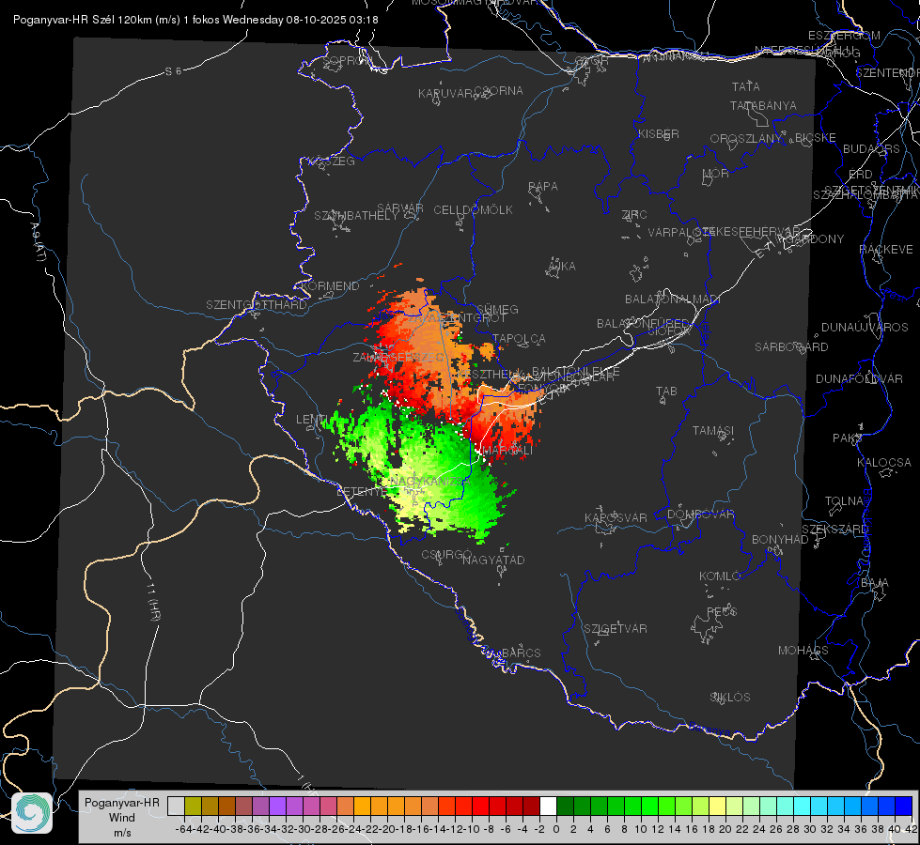Click the DUNAFÖLDVÁR city label
This screenshot has width=920, height=845.
coord(859,378)
